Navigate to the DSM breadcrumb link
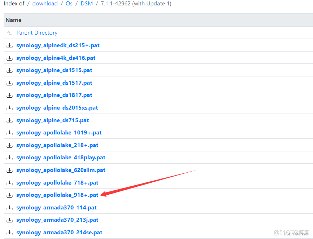The width and height of the screenshot is (313, 239). pos(87,4)
